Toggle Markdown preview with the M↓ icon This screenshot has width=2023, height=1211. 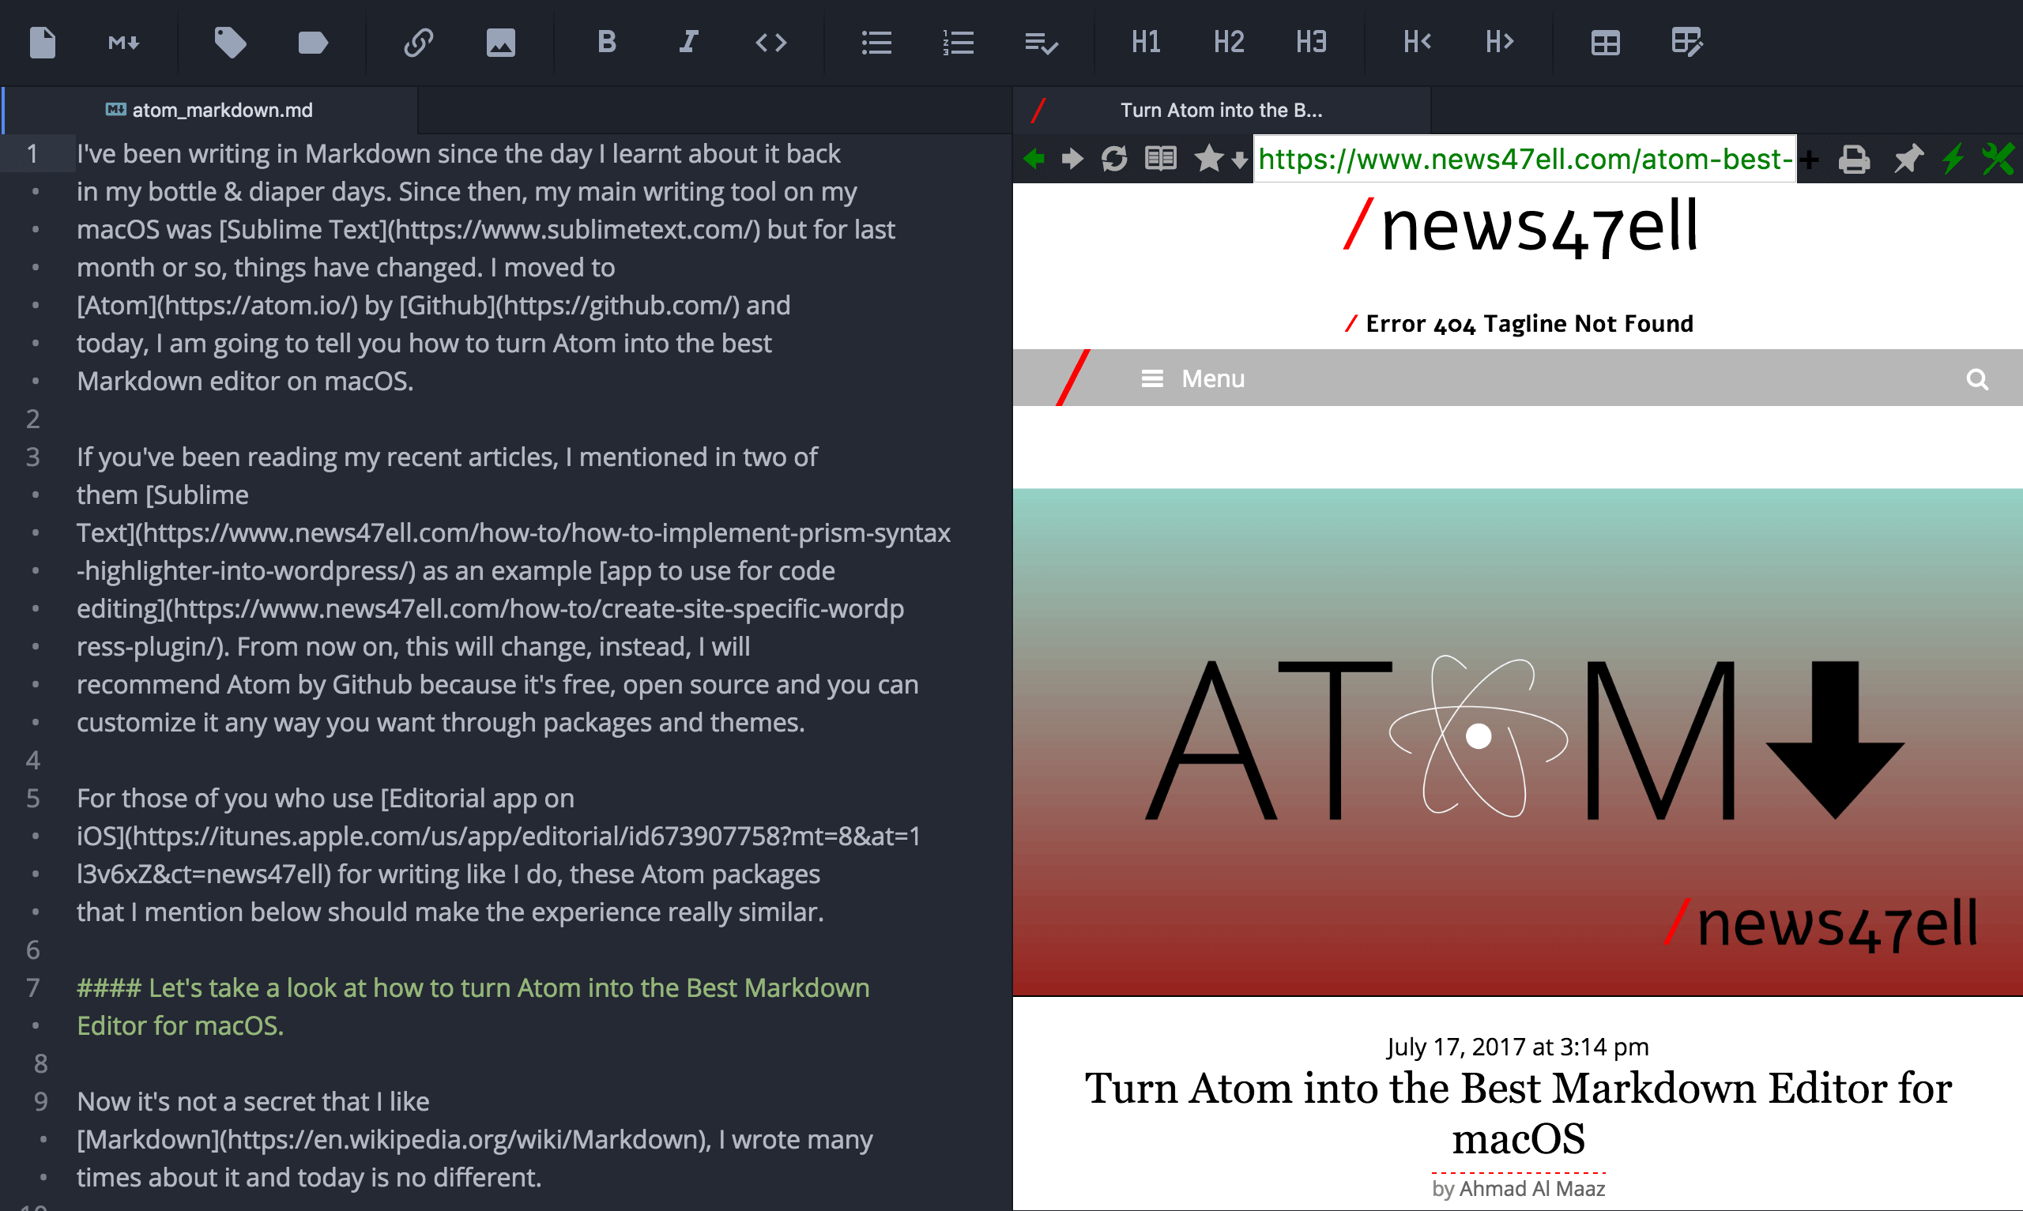click(124, 43)
